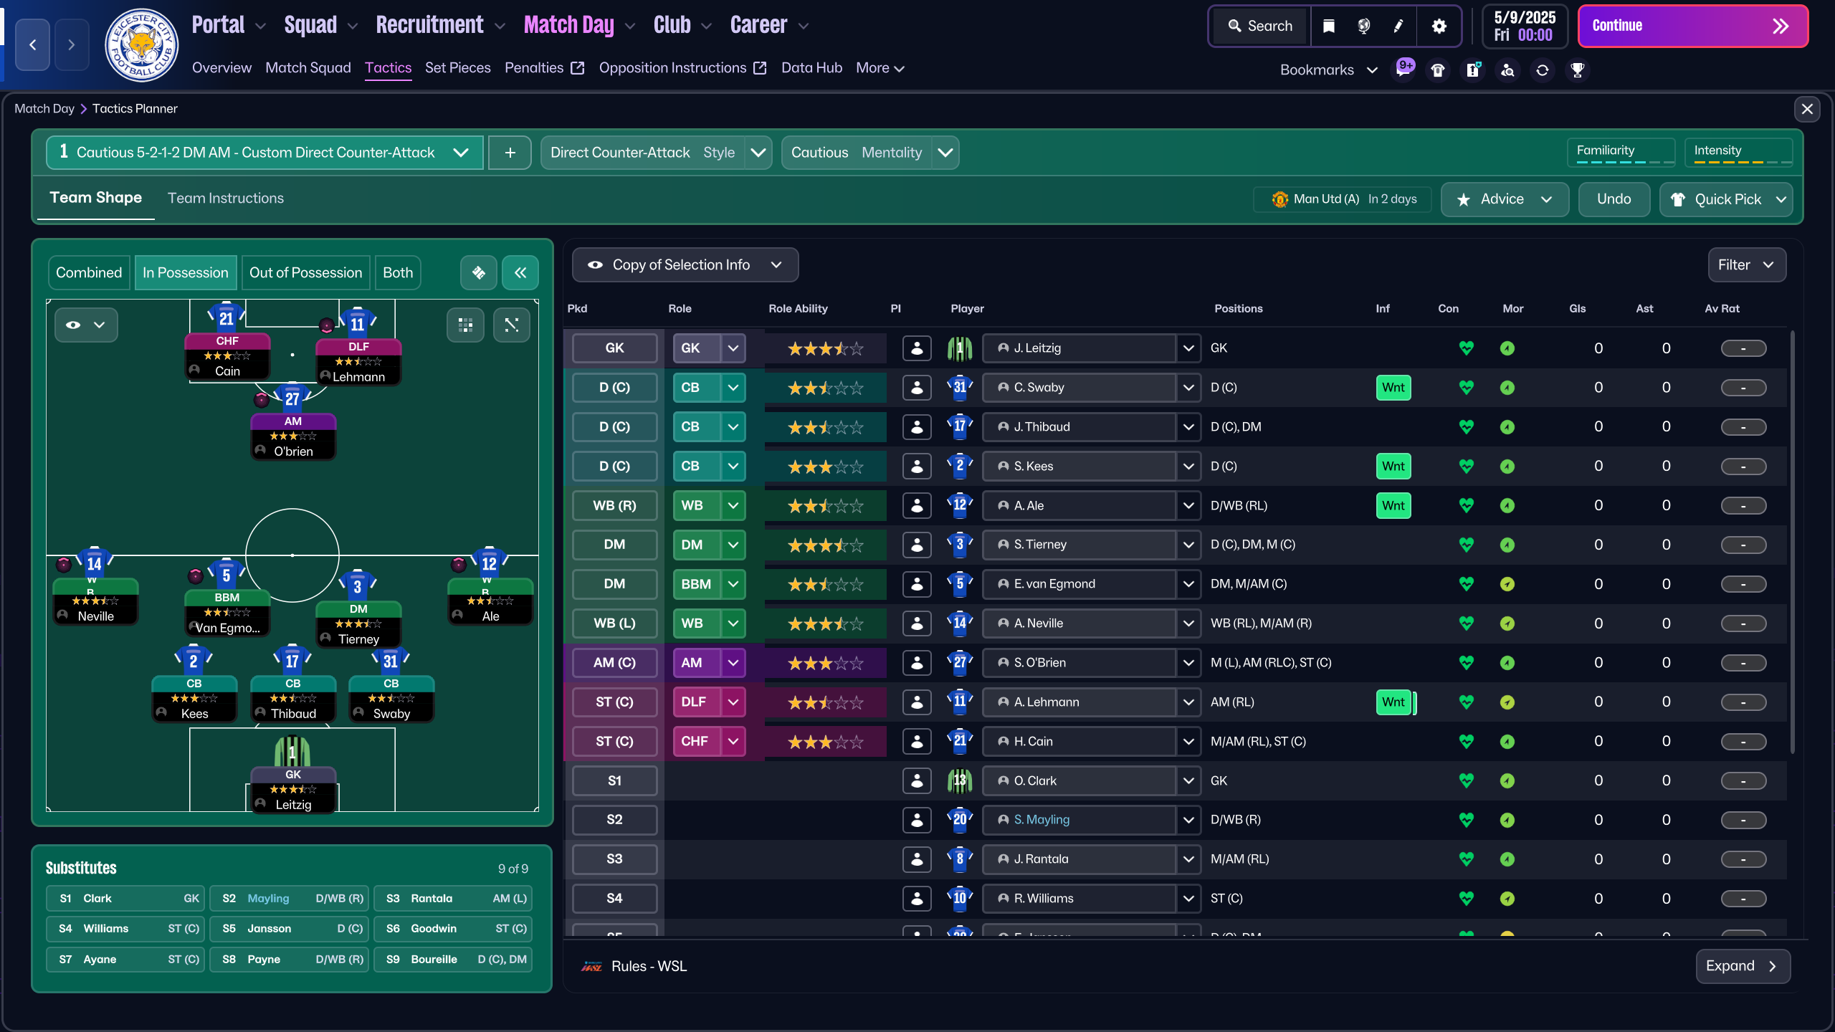Switch to Out of Possession view

[305, 272]
